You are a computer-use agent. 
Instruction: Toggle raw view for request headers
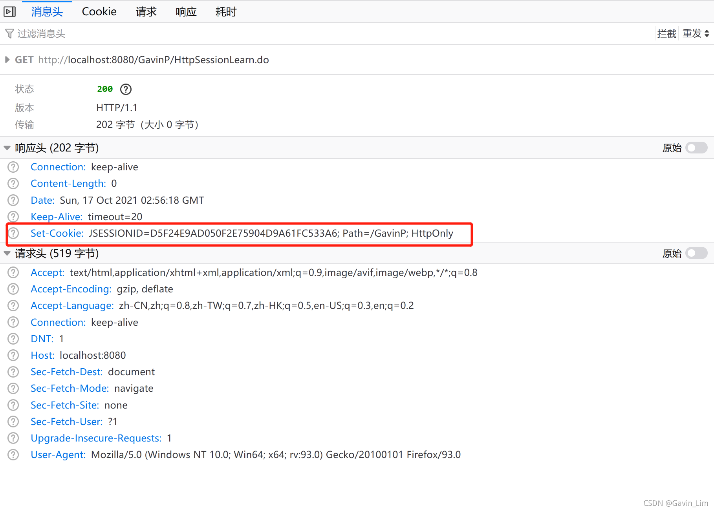[x=696, y=254]
